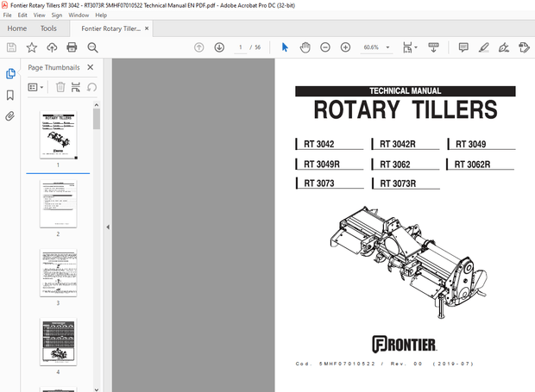Activate the Hand pan tool
Screen dimensions: 535x392
point(305,47)
